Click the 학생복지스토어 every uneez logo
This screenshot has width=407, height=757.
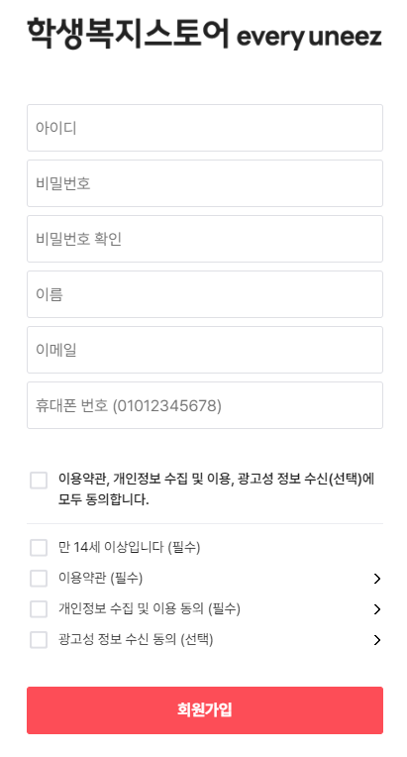204,34
